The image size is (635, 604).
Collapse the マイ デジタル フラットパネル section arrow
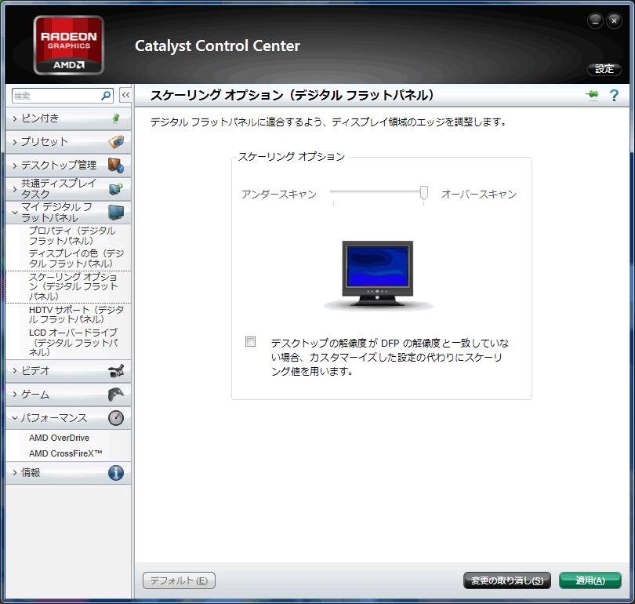click(x=15, y=213)
